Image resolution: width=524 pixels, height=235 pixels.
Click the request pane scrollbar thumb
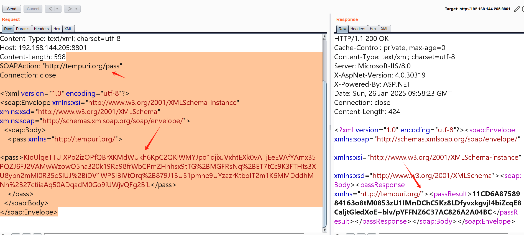point(324,154)
